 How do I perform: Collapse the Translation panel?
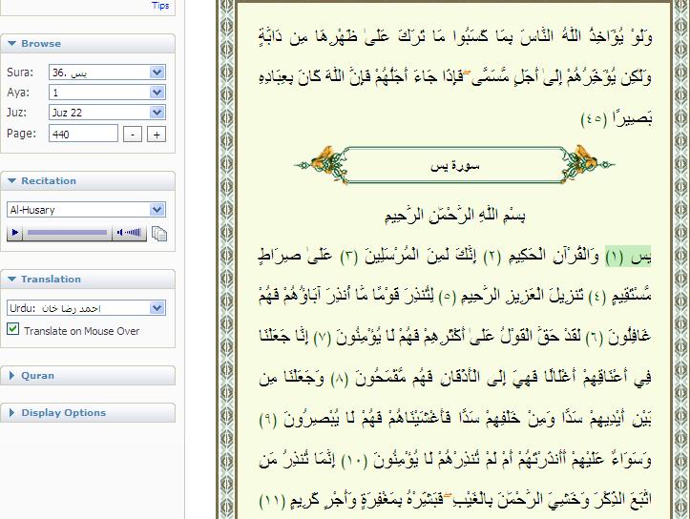11,280
